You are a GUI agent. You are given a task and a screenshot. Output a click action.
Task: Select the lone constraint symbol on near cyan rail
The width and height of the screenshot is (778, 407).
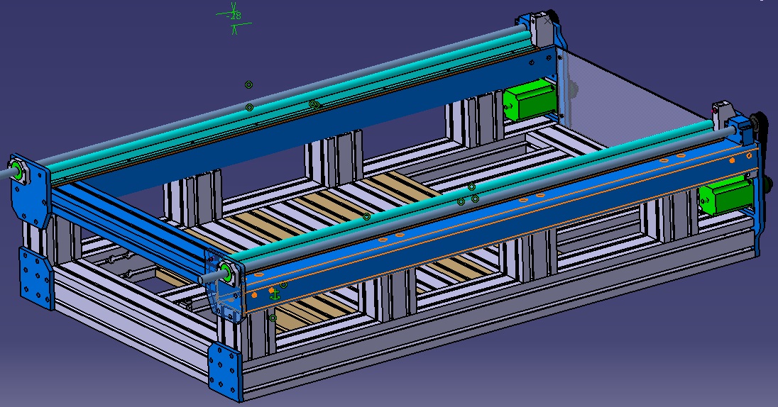tap(366, 217)
